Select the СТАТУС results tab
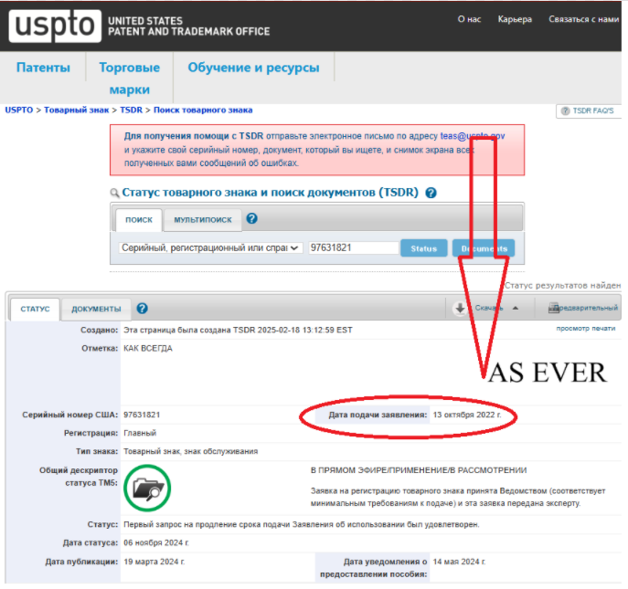Screen dimensions: 628x589 pyautogui.click(x=36, y=309)
